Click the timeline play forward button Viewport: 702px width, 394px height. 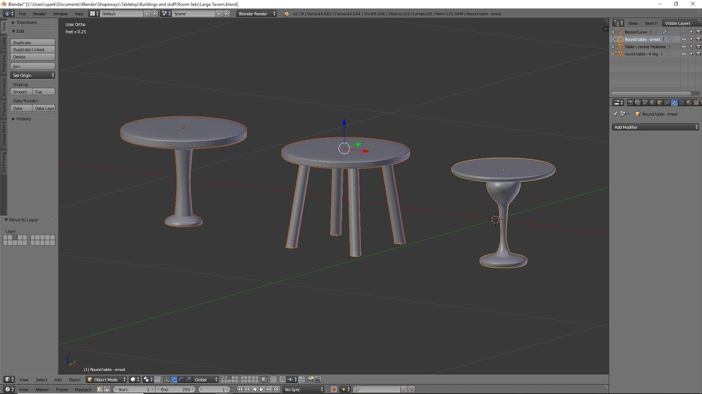tap(262, 389)
